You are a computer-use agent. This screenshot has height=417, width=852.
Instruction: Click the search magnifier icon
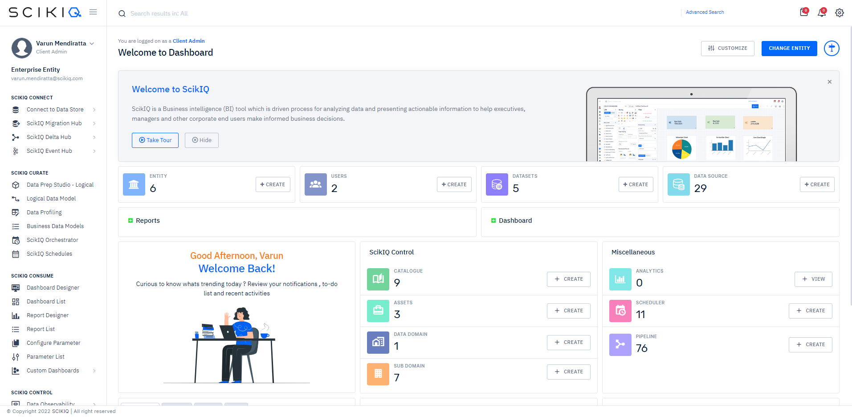[122, 14]
